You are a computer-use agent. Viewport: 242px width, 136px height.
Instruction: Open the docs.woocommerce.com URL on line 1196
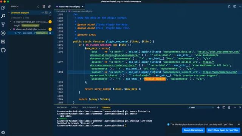[219, 52]
